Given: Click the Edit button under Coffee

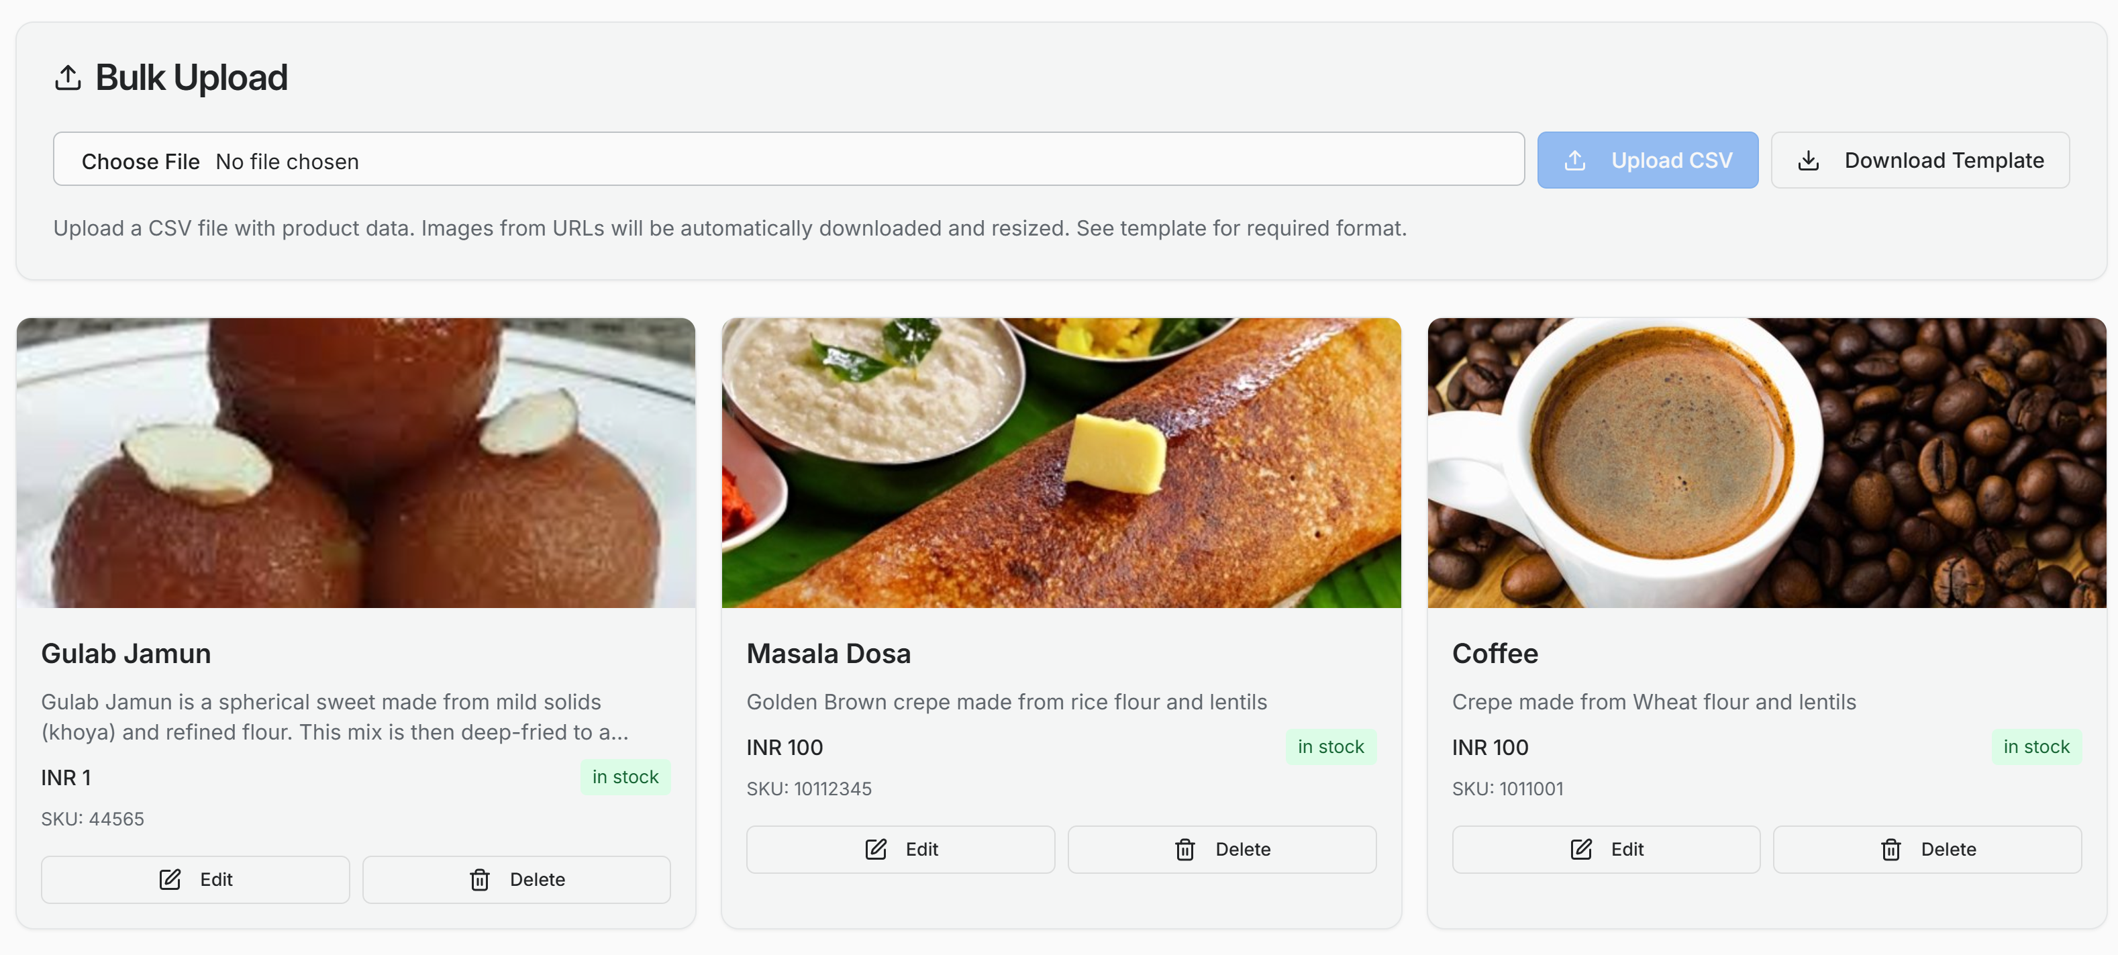Looking at the screenshot, I should coord(1605,849).
